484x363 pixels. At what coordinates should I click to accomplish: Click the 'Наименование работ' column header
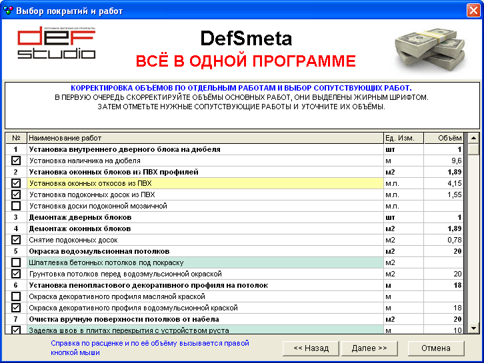[x=205, y=138]
